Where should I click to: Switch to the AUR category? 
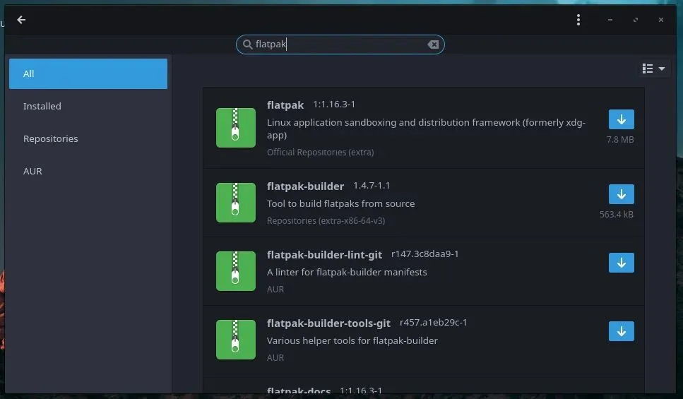[x=88, y=171]
